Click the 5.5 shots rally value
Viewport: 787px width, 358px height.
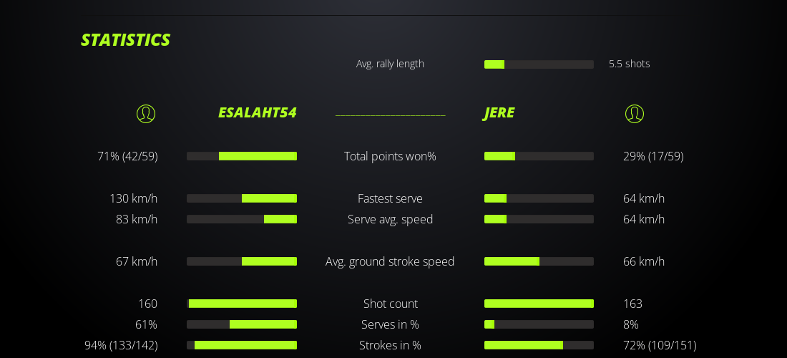tap(629, 64)
